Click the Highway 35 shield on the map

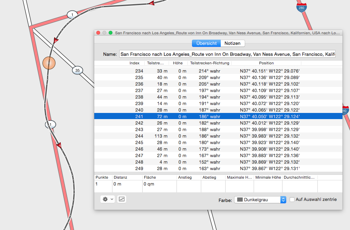click(x=77, y=71)
